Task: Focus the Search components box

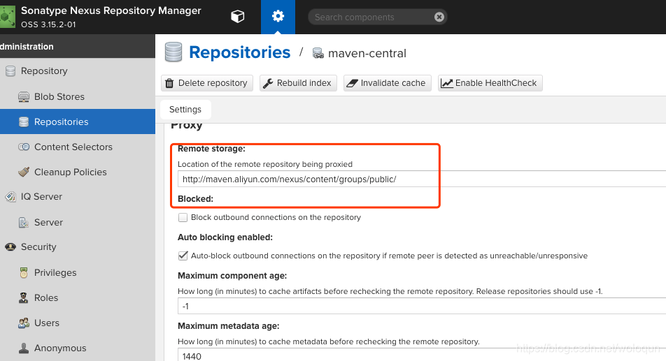Action: pyautogui.click(x=371, y=17)
